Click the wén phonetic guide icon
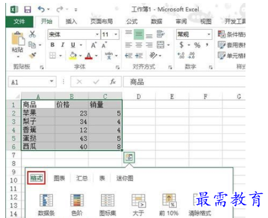This screenshot has height=218, width=268. tap(109, 56)
